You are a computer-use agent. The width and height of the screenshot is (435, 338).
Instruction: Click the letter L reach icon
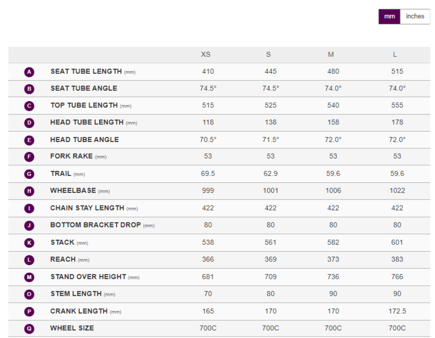point(29,260)
